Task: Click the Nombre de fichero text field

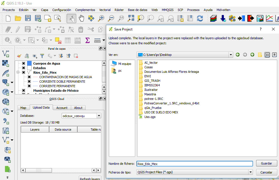Action: coord(195,164)
